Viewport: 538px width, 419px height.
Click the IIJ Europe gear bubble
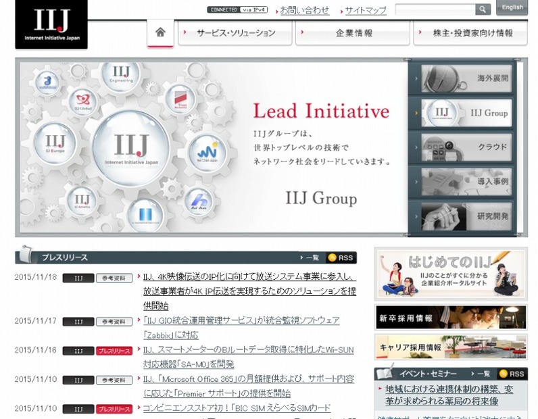coord(55,143)
